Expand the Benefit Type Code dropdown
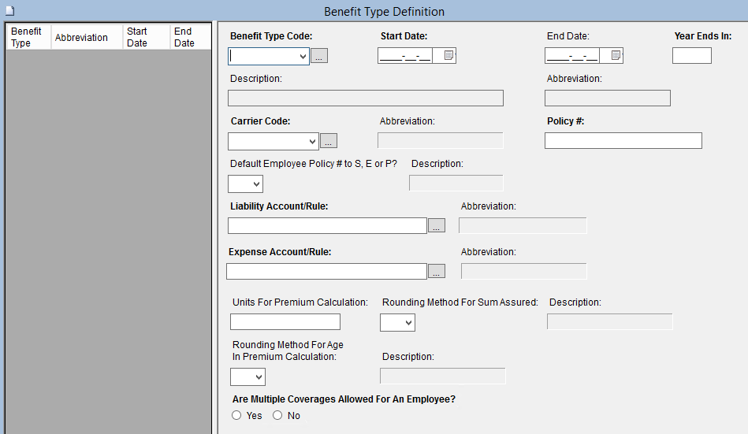The height and width of the screenshot is (434, 748). click(303, 57)
